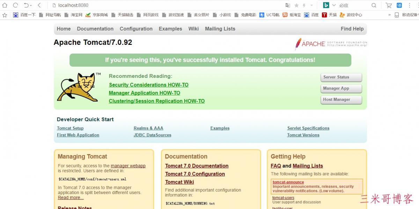Screen dimensions: 419x209
Task: Open the address bar dropdown arrow
Action: pyautogui.click(x=311, y=5)
